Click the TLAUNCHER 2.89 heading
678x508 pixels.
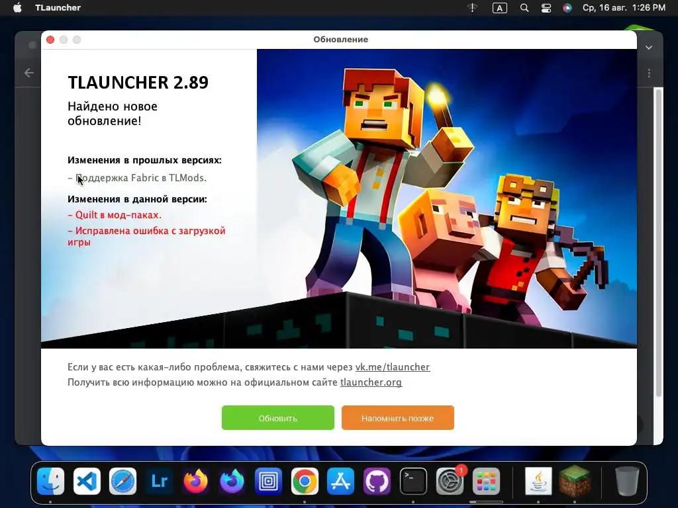[x=138, y=82]
